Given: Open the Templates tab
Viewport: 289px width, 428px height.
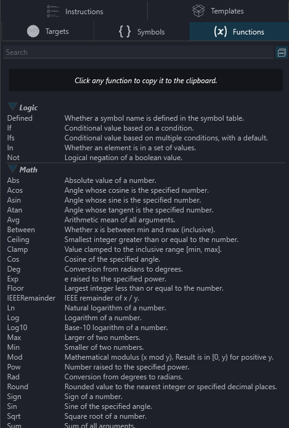Looking at the screenshot, I should [x=218, y=11].
